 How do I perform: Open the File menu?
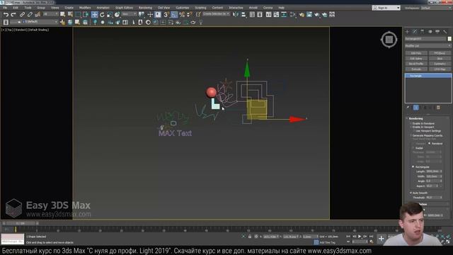[x=5, y=8]
